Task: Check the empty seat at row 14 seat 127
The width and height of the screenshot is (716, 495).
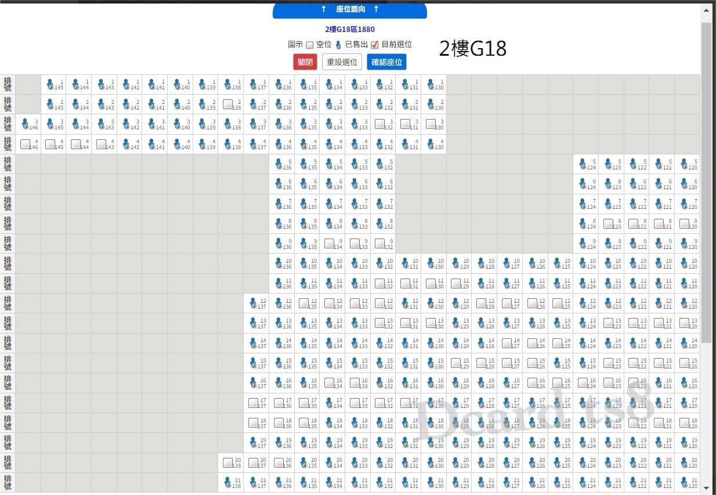Action: coord(507,343)
